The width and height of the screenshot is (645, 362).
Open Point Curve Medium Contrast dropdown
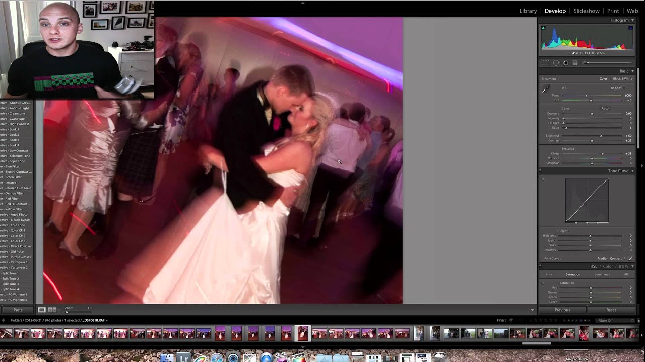[611, 258]
